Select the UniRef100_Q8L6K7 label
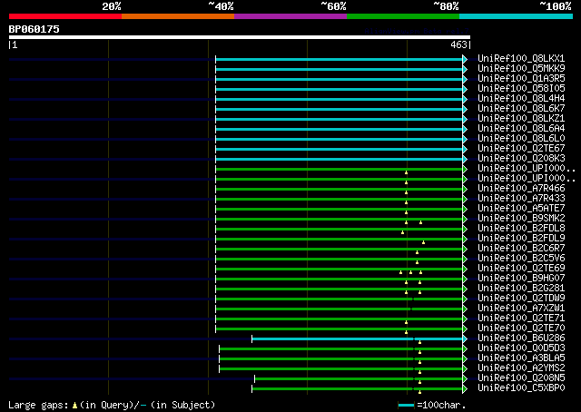581x412 pixels. click(x=521, y=109)
